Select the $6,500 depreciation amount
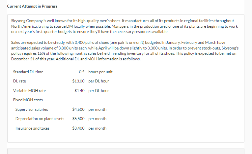 coord(78,119)
